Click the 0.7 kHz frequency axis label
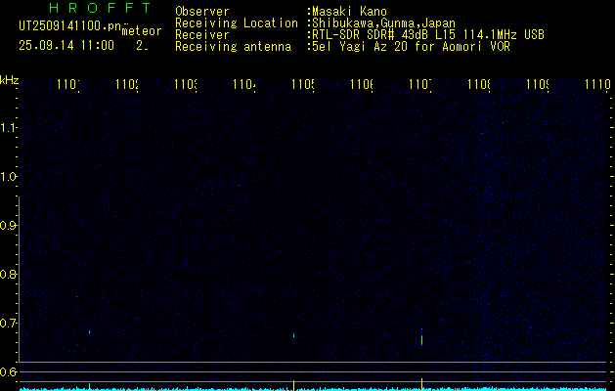This screenshot has width=615, height=391. pos(8,324)
